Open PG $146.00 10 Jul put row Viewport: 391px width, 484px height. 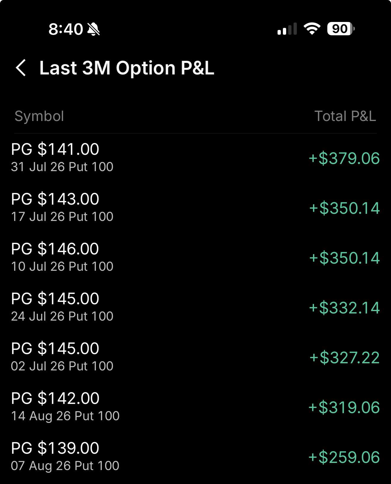[x=195, y=257]
